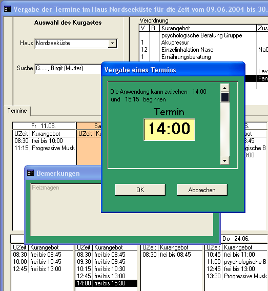Open the Haus dropdown arrow

(112, 43)
